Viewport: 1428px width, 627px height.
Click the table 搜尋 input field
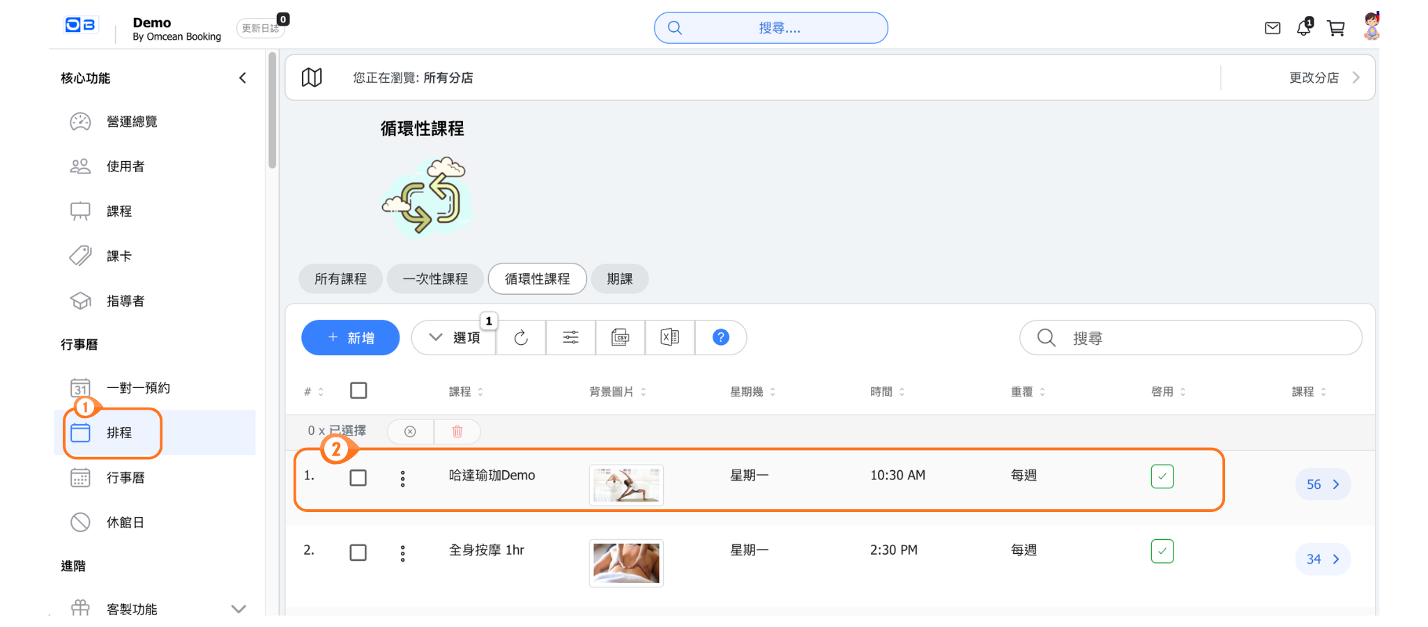[1199, 338]
